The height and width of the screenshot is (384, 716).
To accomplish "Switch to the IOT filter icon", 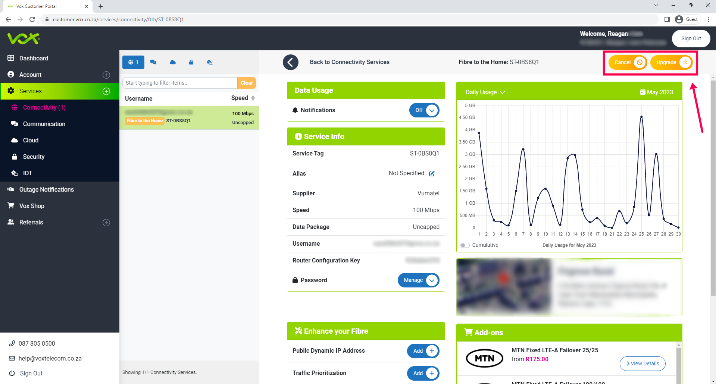I will (210, 62).
